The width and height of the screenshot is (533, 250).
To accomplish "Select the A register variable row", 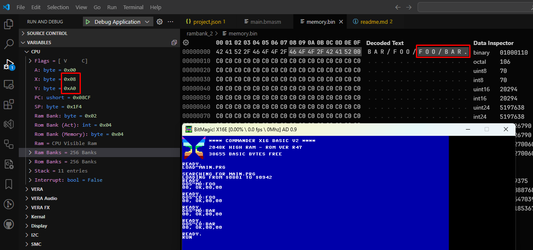I will [99, 70].
